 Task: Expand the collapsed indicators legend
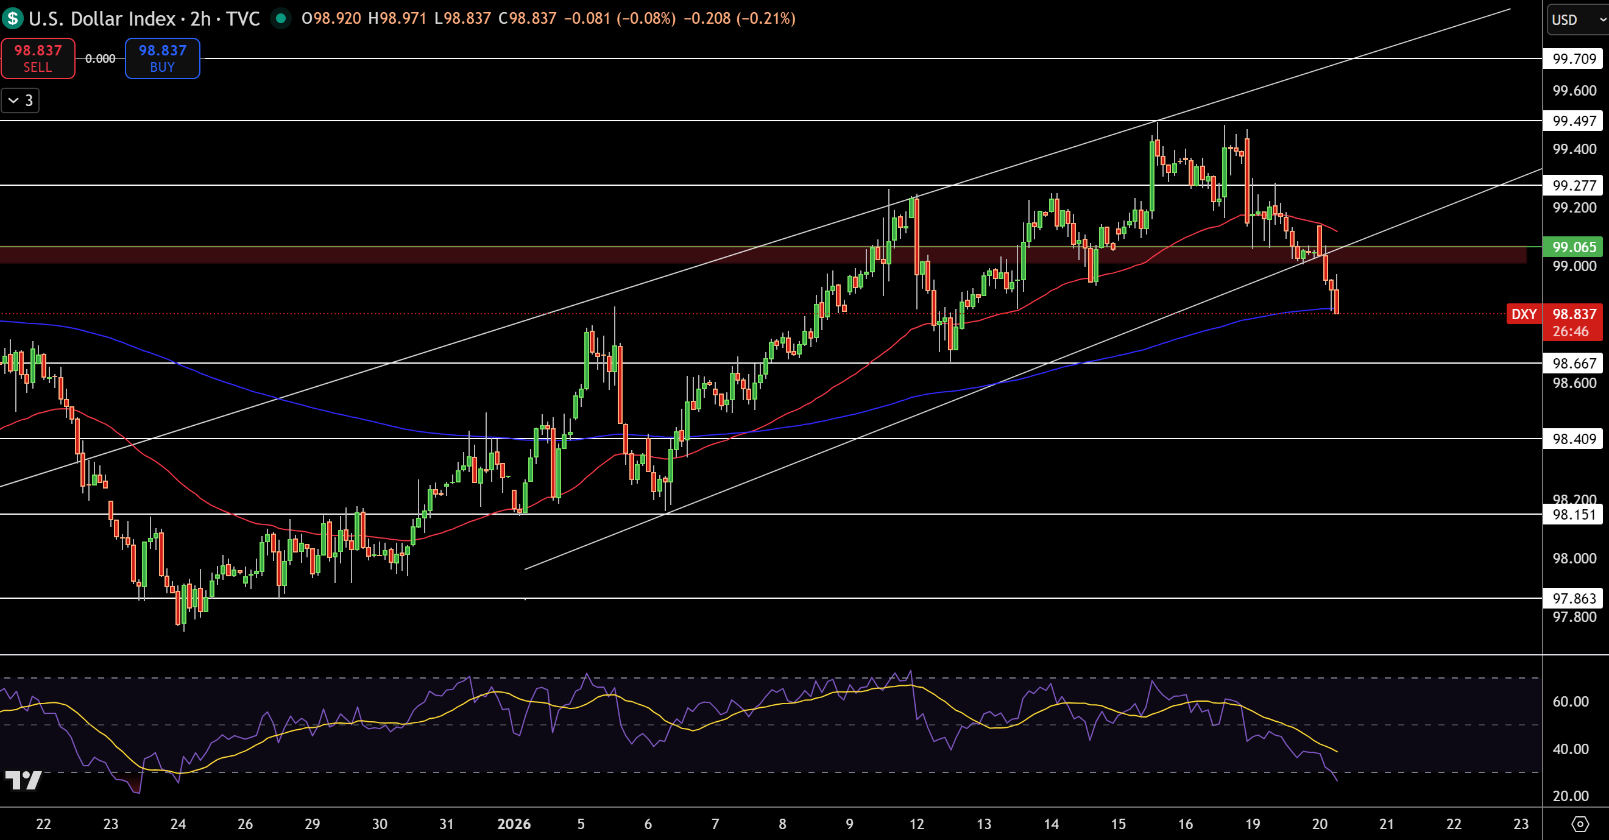(x=20, y=101)
